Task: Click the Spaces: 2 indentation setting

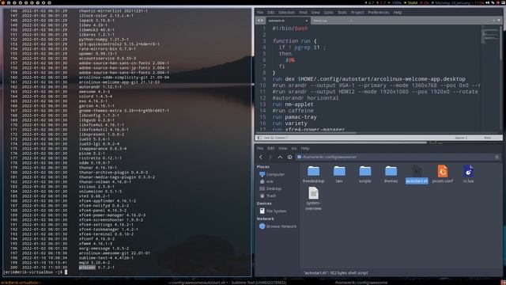Action: [x=461, y=138]
